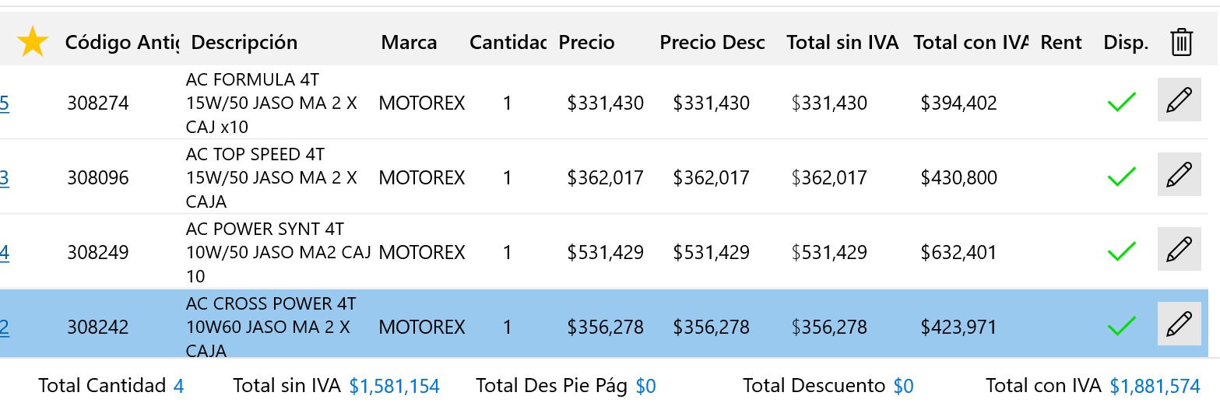Edit the AC CROSS POWER 4T row pencil
Image resolution: width=1220 pixels, height=410 pixels.
coord(1179,324)
